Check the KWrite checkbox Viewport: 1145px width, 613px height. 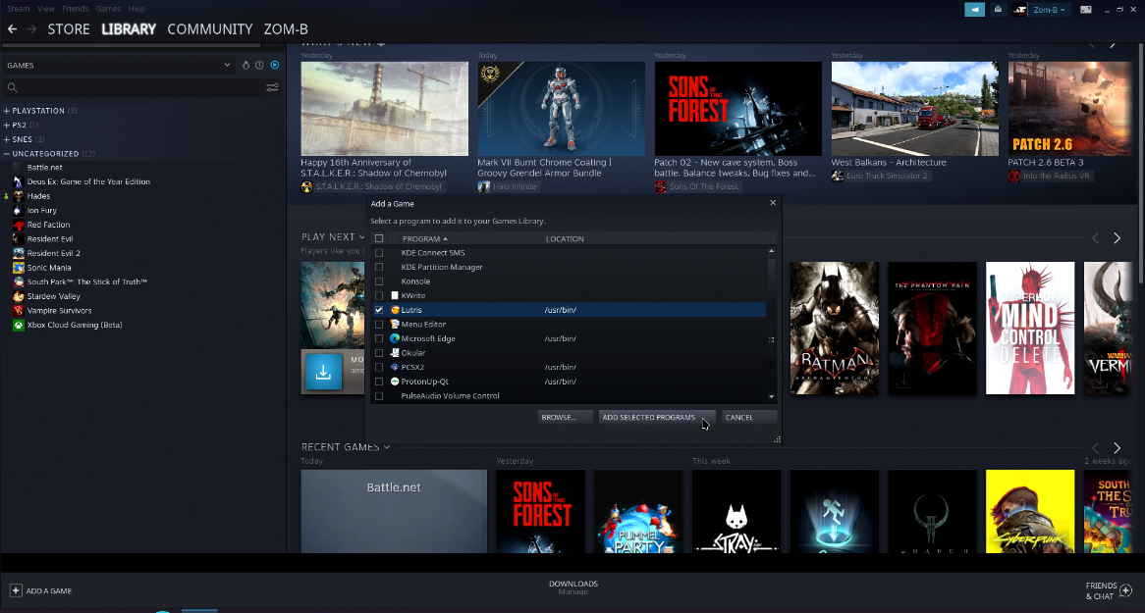tap(379, 295)
